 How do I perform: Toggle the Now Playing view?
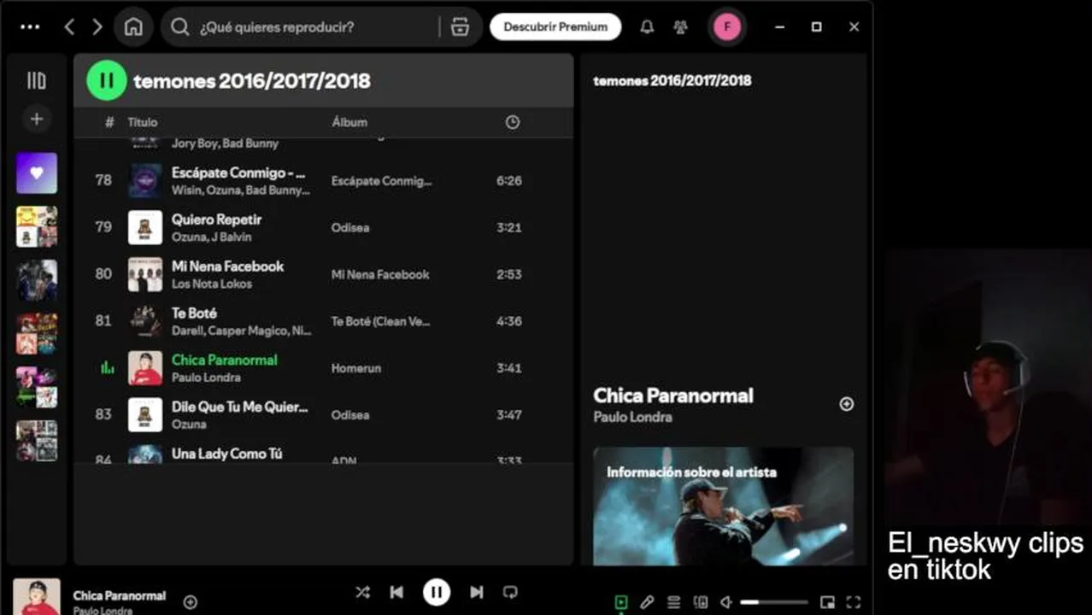[x=621, y=602]
